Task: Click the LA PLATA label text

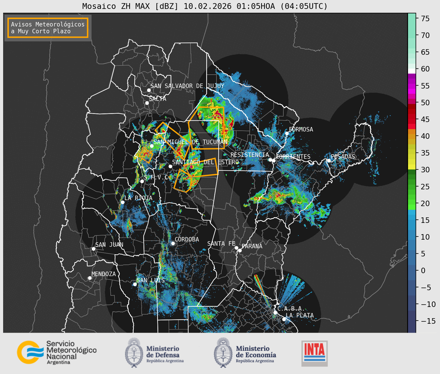Action: point(300,315)
